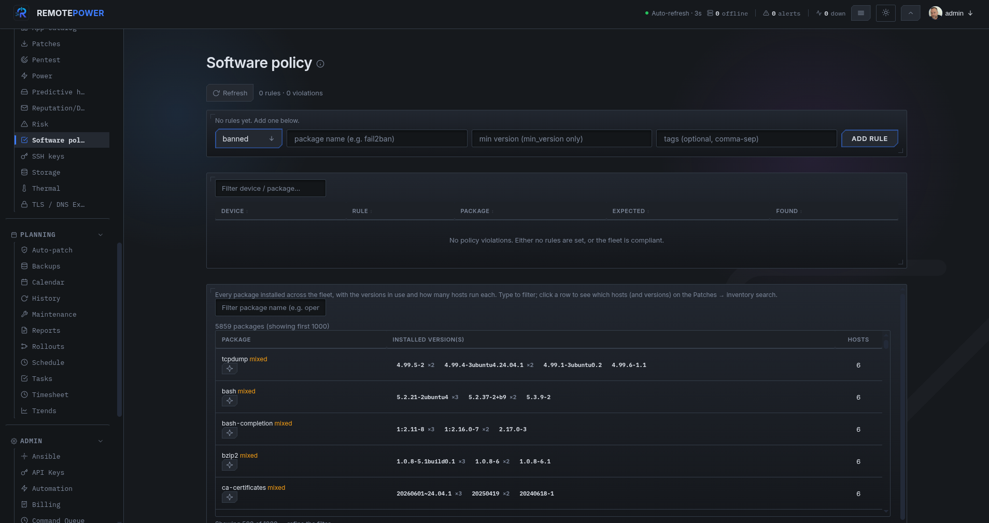Click the 0 alerts warning indicator
989x523 pixels.
click(x=782, y=13)
